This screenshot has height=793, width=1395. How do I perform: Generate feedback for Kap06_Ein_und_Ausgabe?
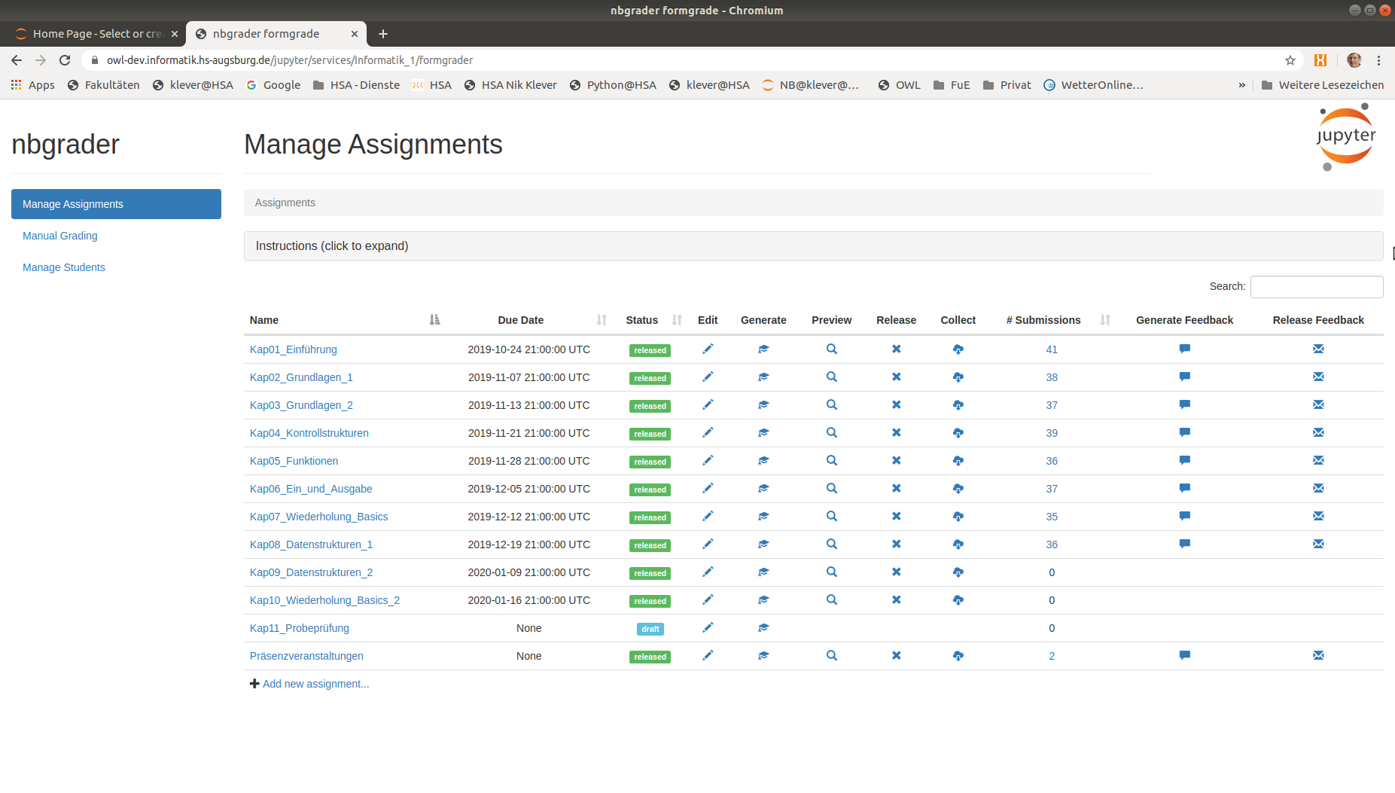tap(1184, 488)
